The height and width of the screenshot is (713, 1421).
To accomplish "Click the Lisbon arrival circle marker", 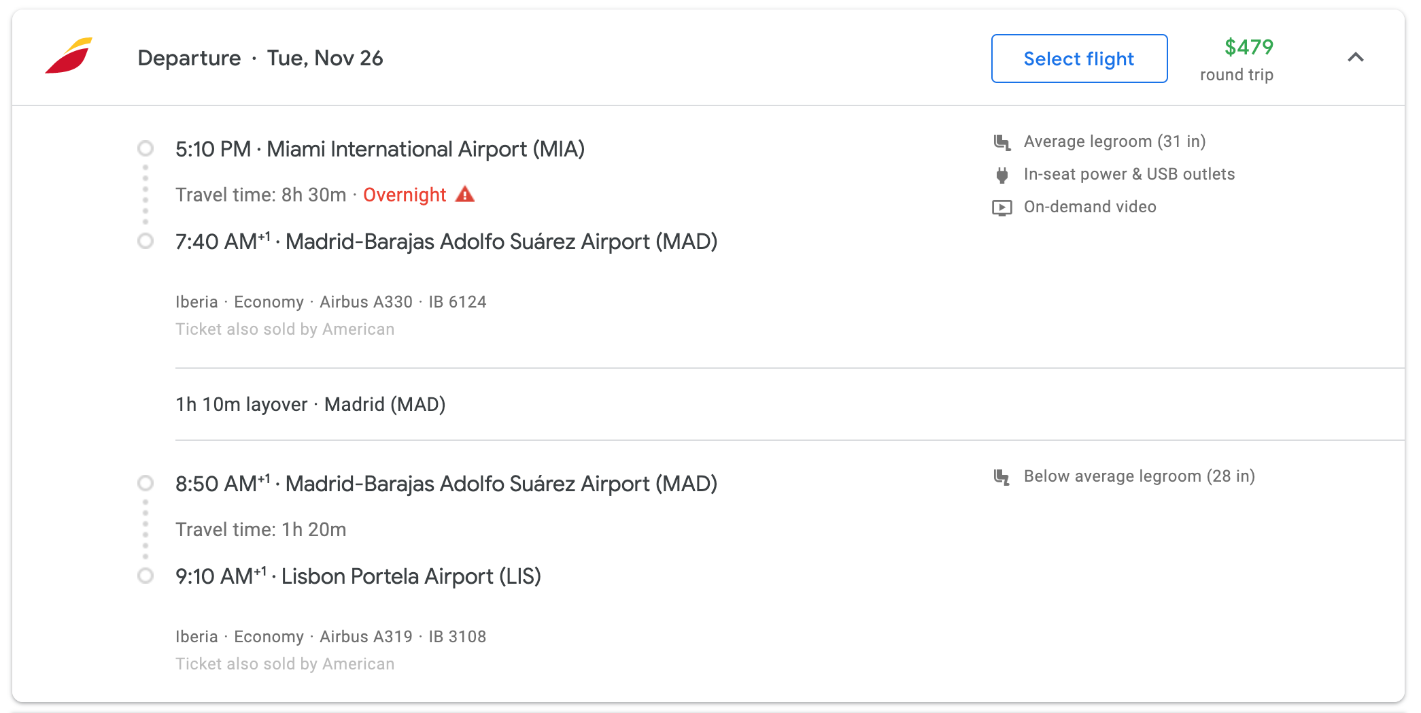I will (145, 576).
